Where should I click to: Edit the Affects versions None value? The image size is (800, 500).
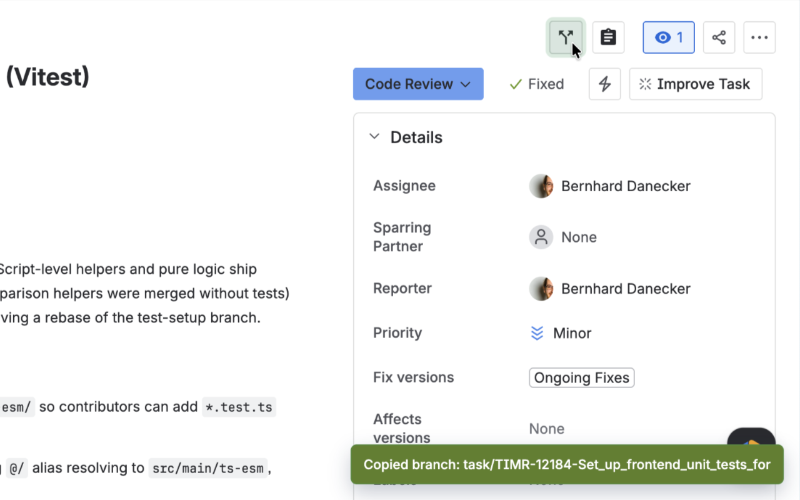pyautogui.click(x=547, y=429)
